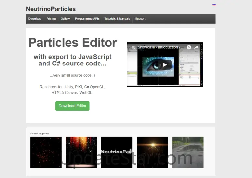This screenshot has height=178, width=252.
Task: Click the green Download Editor button
Action: click(72, 106)
